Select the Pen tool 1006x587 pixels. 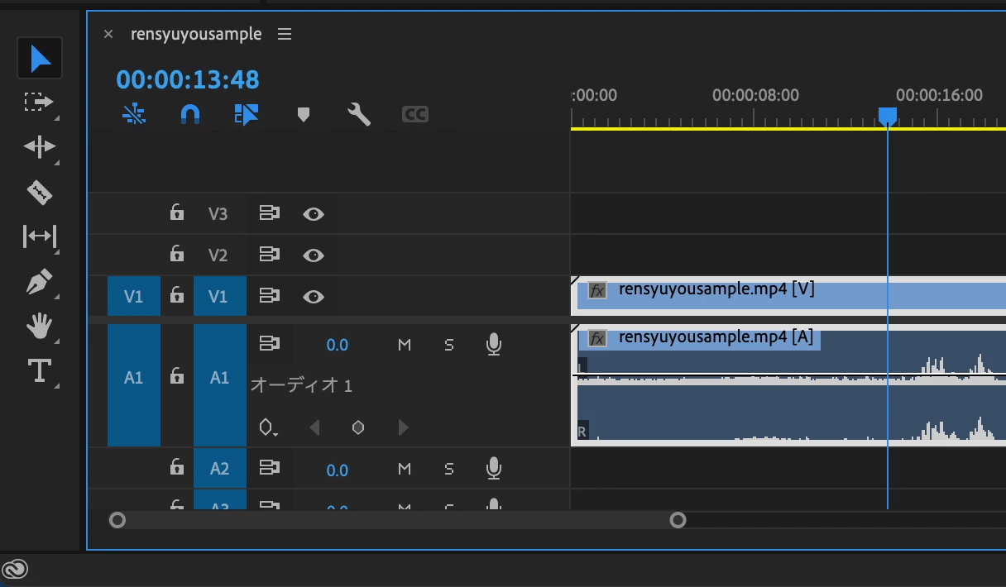(39, 282)
